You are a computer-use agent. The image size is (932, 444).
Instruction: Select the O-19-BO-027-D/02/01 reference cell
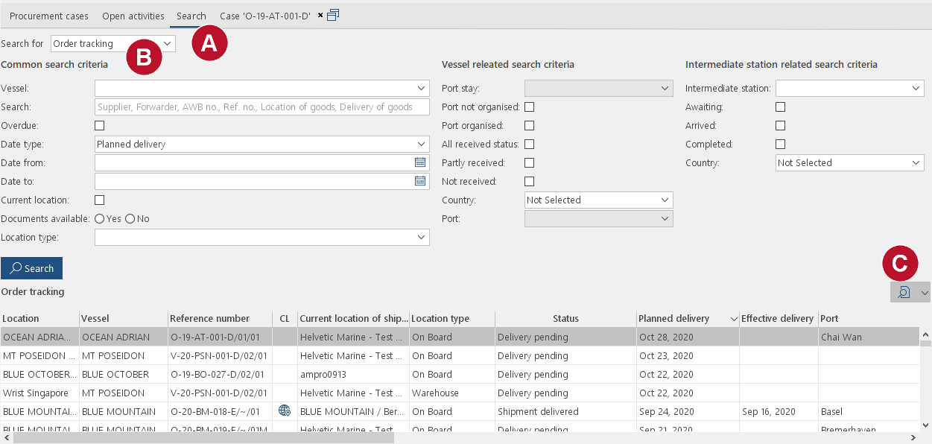tap(220, 375)
